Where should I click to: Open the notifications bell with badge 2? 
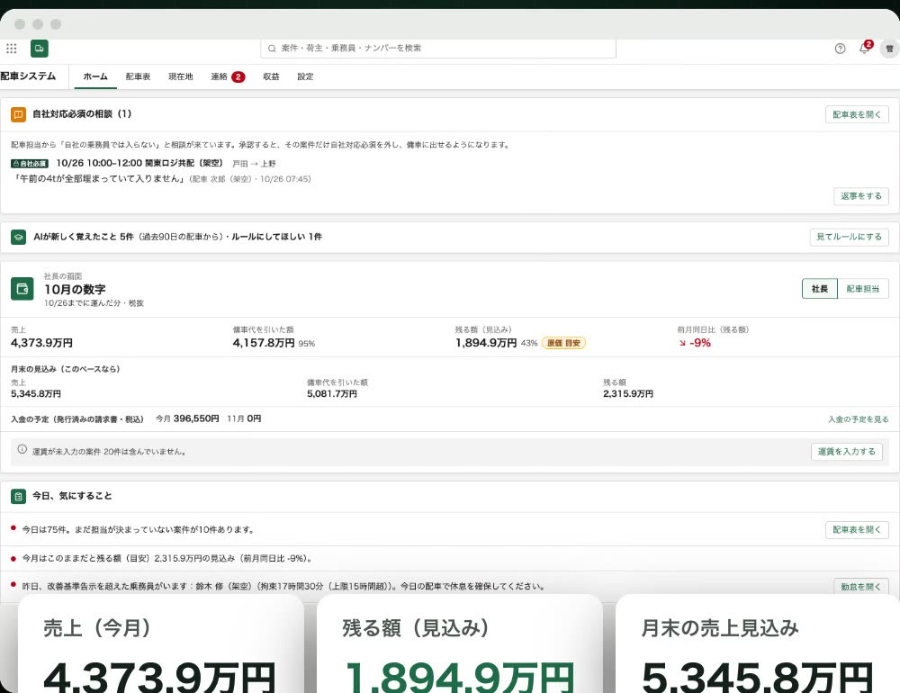point(864,48)
